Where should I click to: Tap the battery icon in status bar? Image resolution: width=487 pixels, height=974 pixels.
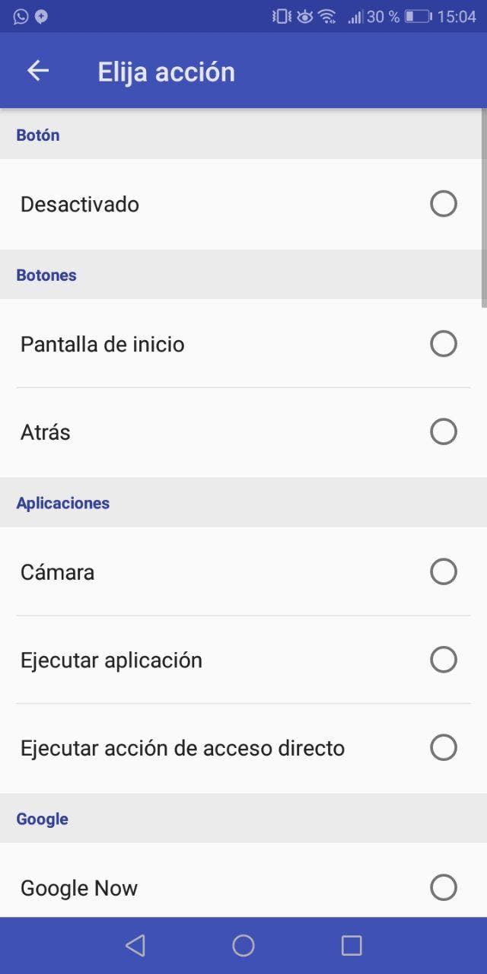pos(418,16)
